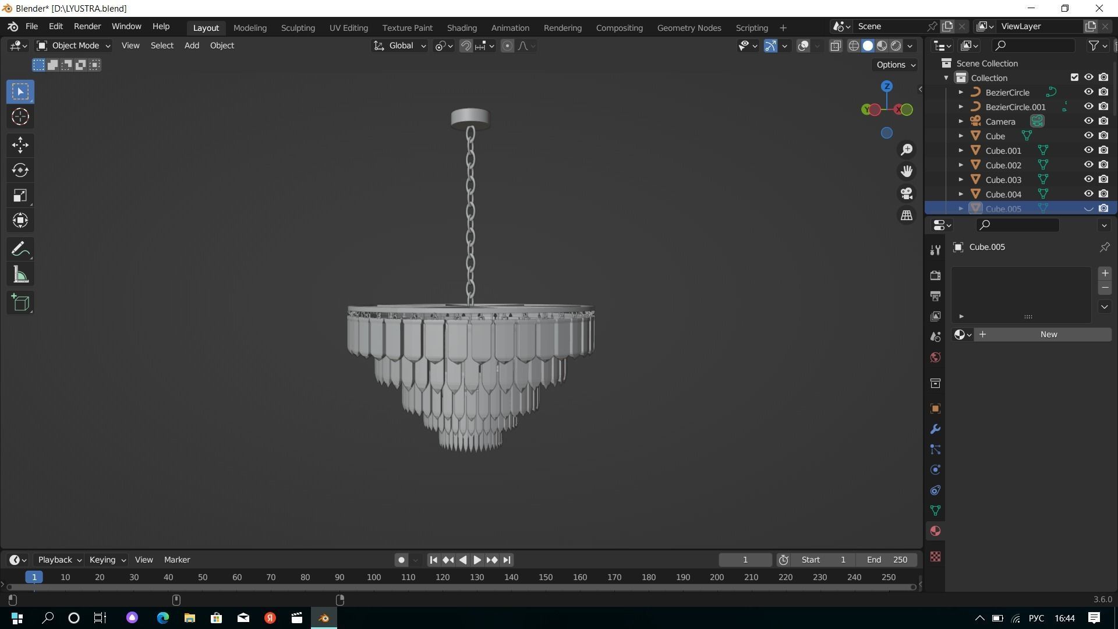Click the timeline horizontal scrollbar
1118x629 pixels.
pyautogui.click(x=461, y=587)
